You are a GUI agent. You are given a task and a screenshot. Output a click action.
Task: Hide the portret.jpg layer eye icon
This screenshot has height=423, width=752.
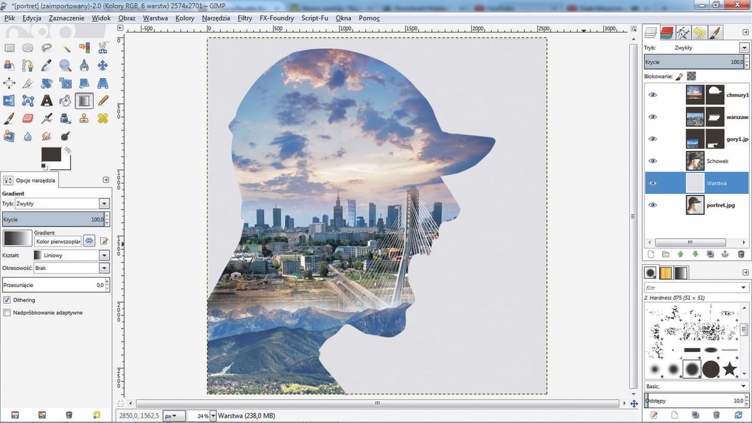coord(653,205)
